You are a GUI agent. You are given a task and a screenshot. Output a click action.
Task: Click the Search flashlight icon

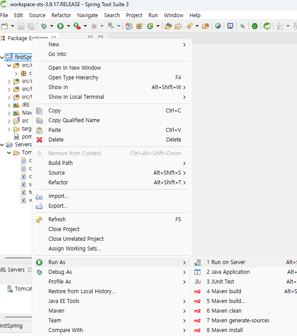pos(189,26)
